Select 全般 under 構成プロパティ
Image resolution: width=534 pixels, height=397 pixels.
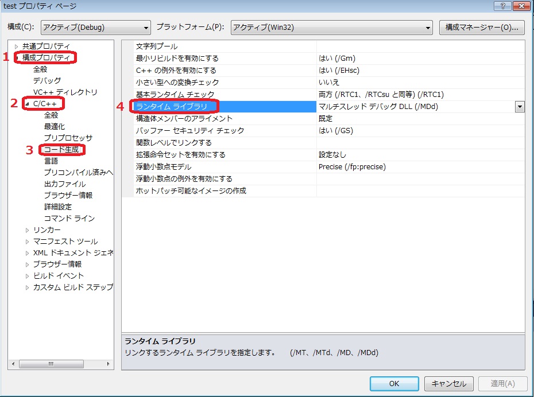[x=40, y=69]
